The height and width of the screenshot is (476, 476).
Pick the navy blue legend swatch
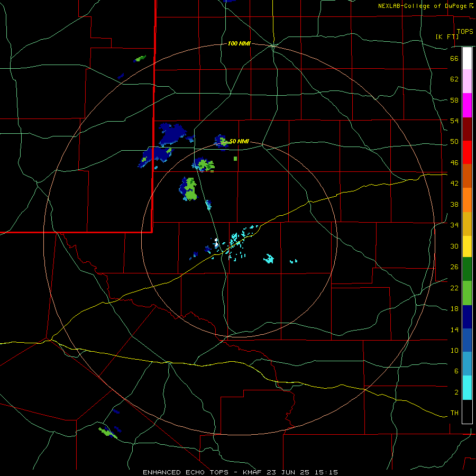pos(467,317)
